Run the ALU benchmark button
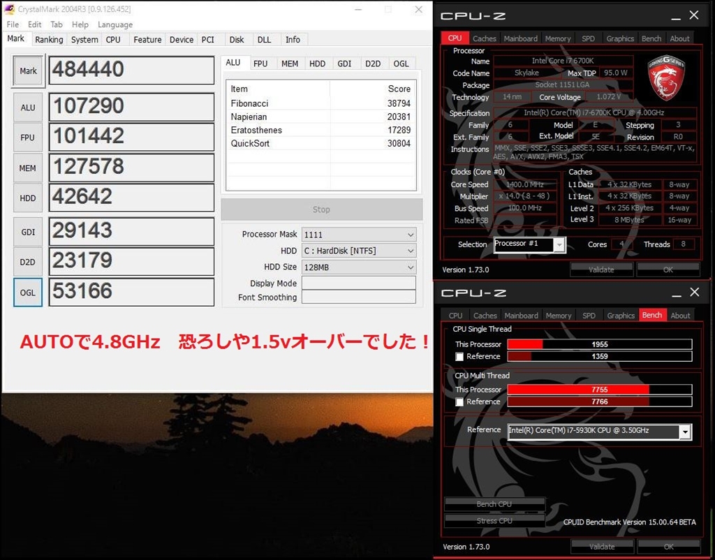This screenshot has height=560, width=715. [x=28, y=108]
